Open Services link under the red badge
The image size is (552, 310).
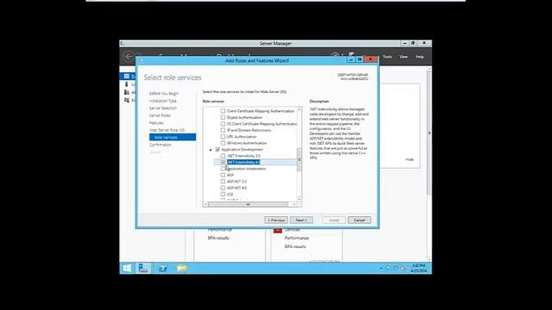click(x=292, y=230)
